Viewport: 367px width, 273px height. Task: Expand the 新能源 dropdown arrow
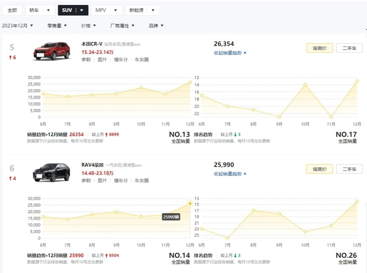tap(153, 10)
